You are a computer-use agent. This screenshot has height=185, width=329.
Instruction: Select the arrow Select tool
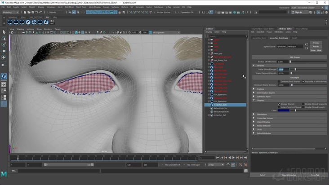[x=4, y=32]
